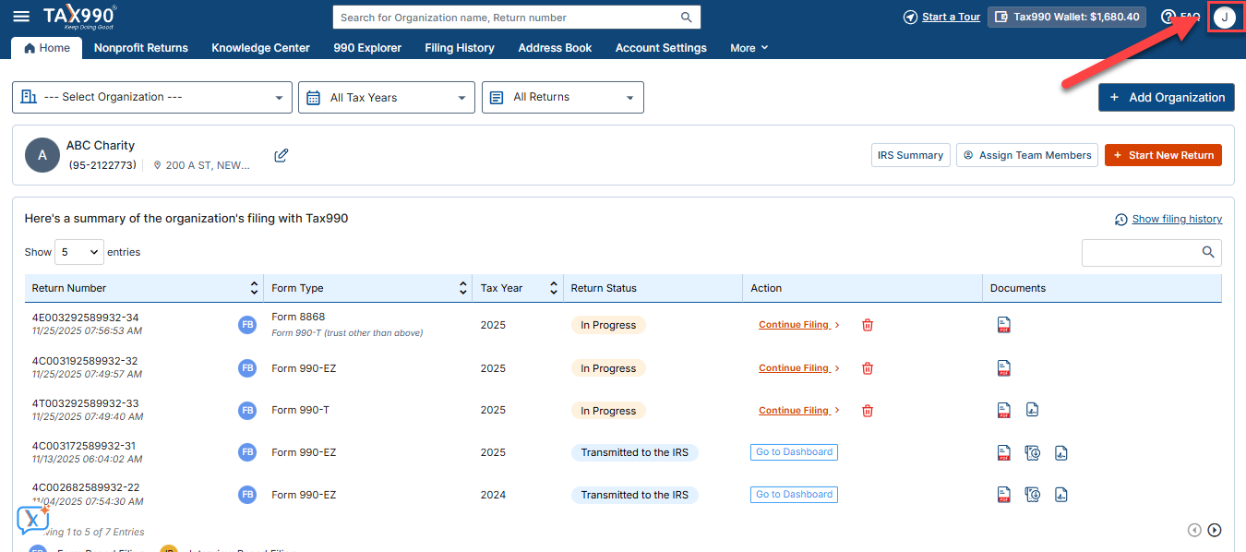Click the Transmitted to the IRS status for 2024
Image resolution: width=1246 pixels, height=552 pixels.
[635, 495]
